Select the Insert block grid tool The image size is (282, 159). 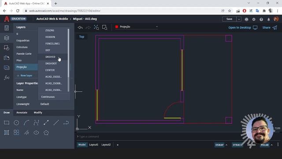16,132
